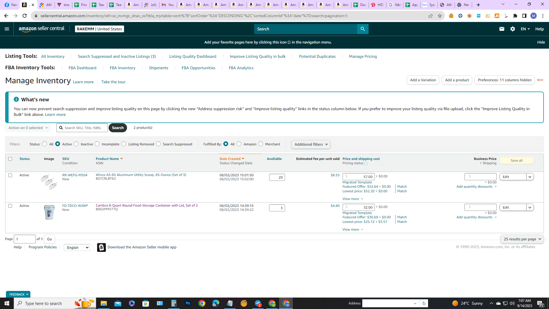Screen dimensions: 549x309
Task: Go back with the browser back arrow
Action: [x=6, y=16]
